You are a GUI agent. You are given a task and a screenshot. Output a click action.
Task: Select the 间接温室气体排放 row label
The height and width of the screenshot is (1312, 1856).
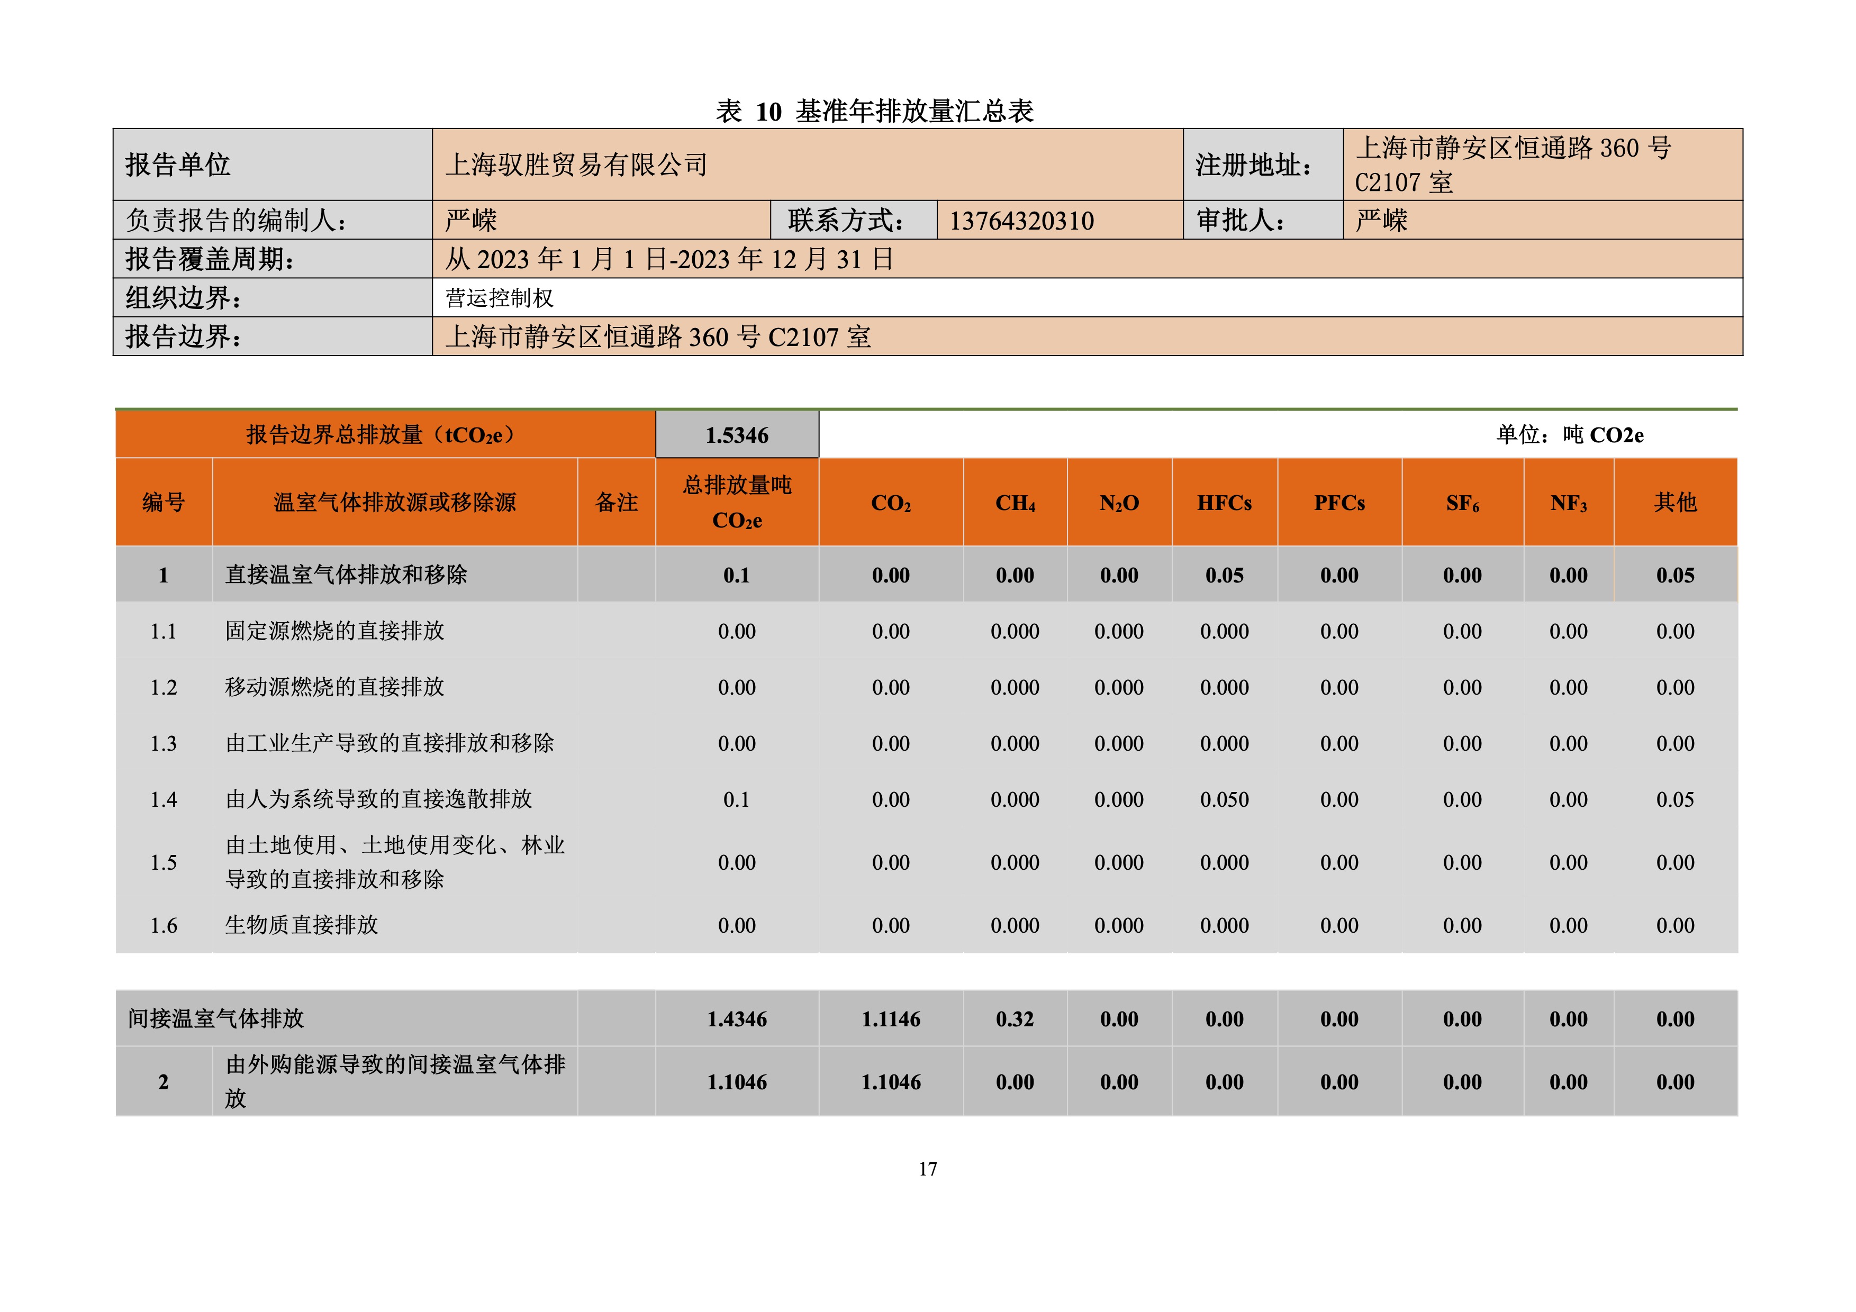point(216,1019)
